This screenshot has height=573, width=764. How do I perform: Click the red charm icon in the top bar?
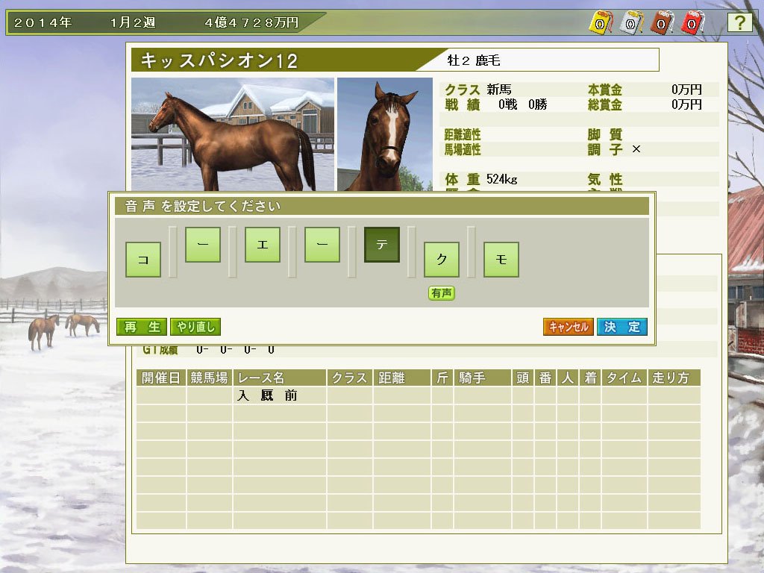coord(692,23)
